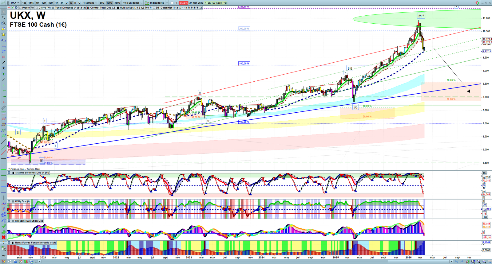
Task: Select the 10kU history range
Action: [109, 3]
